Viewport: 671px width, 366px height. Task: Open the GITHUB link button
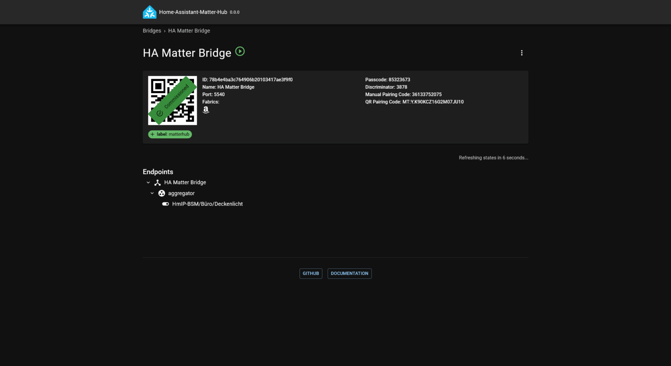311,273
